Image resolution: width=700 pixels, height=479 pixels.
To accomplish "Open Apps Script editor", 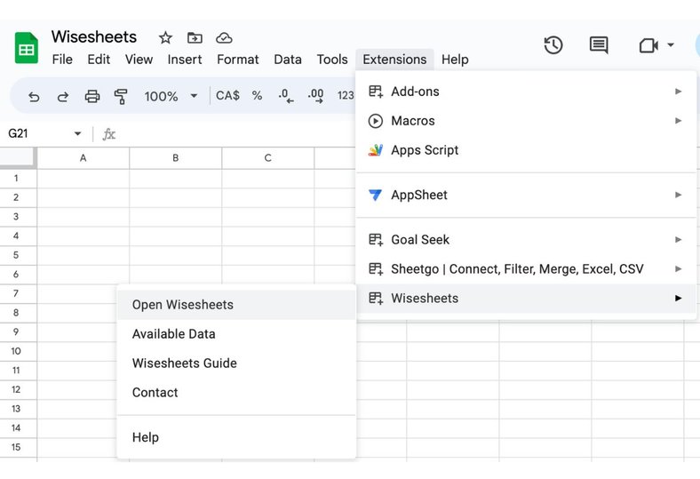I will 526,150.
